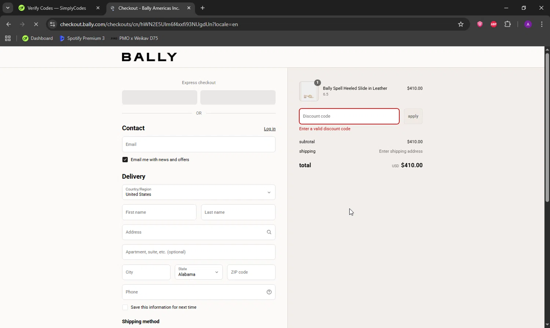Click the City field
Screen dimensions: 550x328
(146, 272)
